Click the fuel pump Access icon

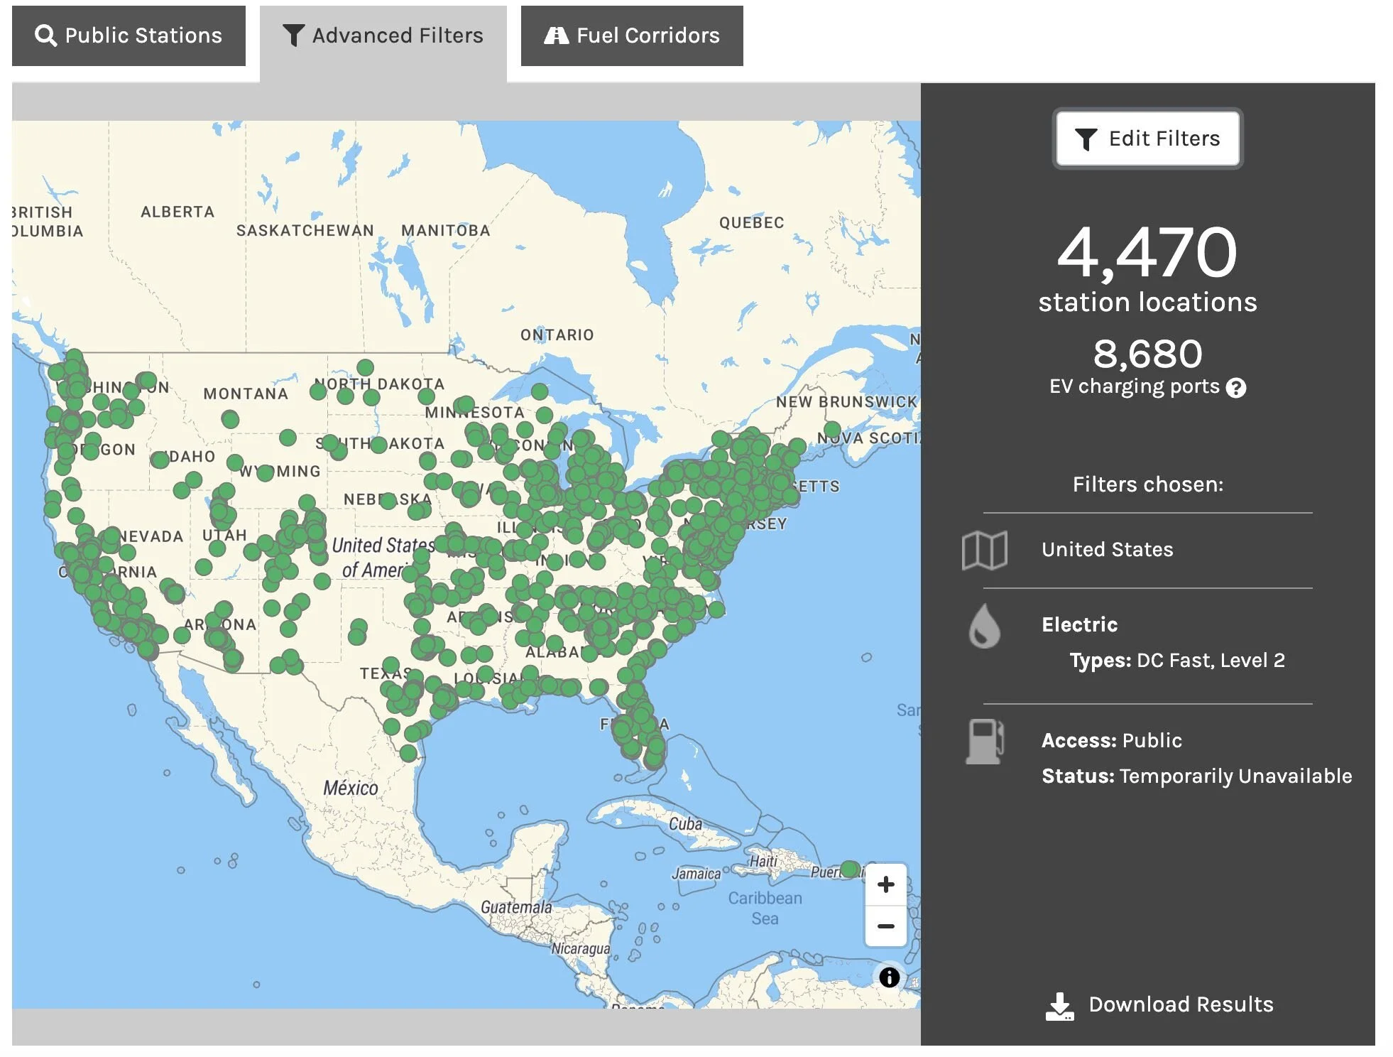[x=985, y=742]
